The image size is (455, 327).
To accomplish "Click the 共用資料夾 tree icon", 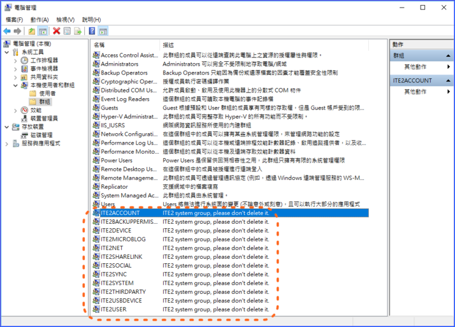I will [x=24, y=77].
